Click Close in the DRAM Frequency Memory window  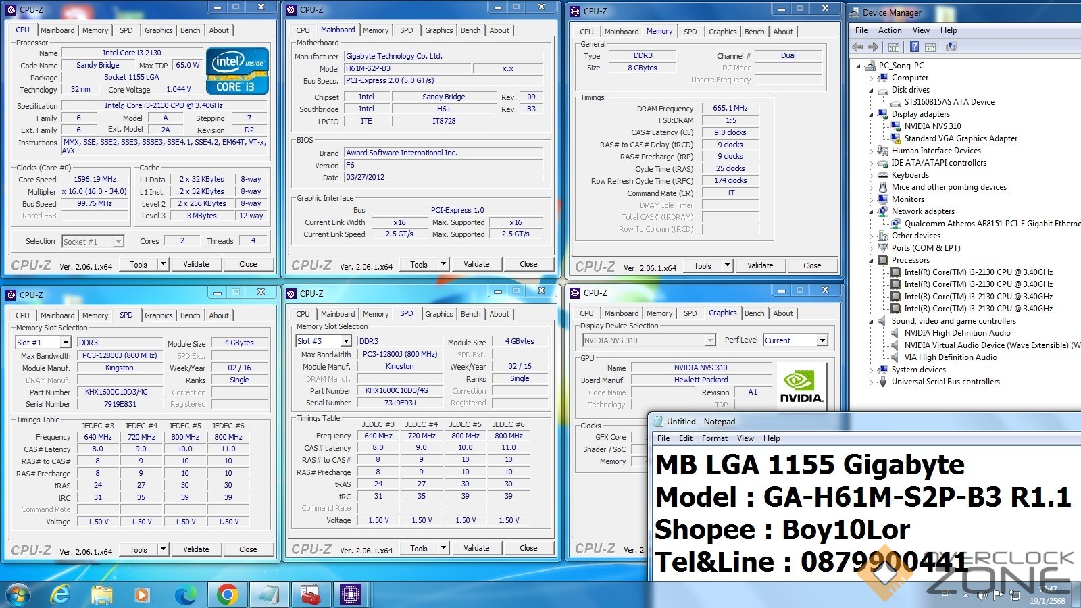pos(812,265)
